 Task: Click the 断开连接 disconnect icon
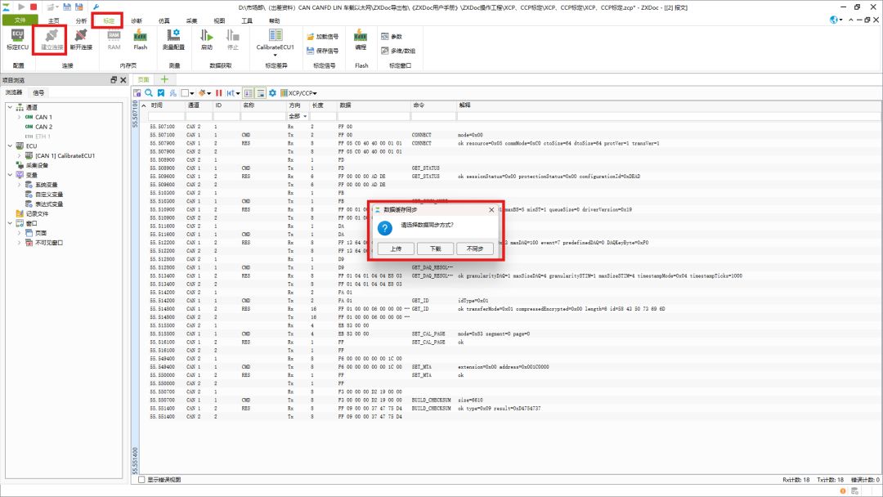(x=81, y=39)
